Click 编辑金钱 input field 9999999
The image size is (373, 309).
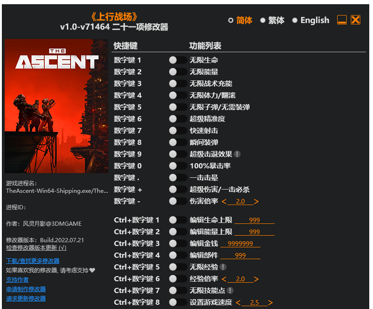[x=240, y=244]
